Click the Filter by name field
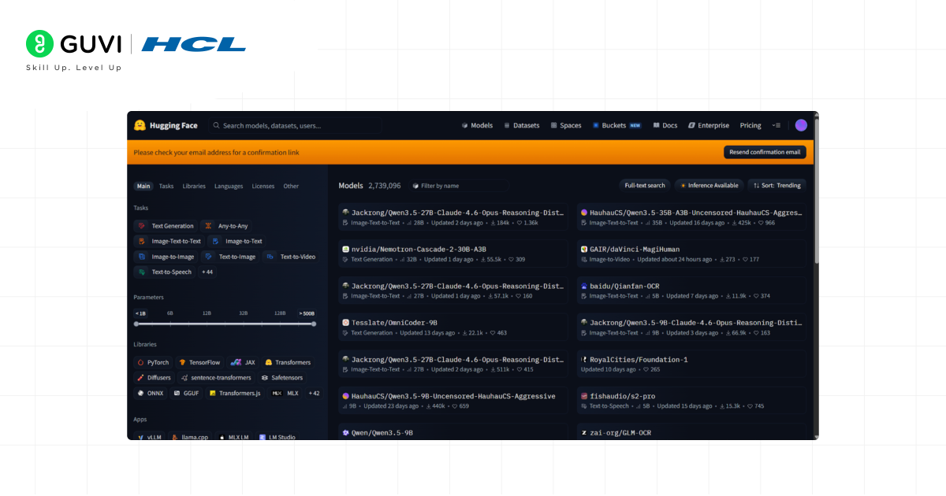Image resolution: width=946 pixels, height=496 pixels. (458, 186)
